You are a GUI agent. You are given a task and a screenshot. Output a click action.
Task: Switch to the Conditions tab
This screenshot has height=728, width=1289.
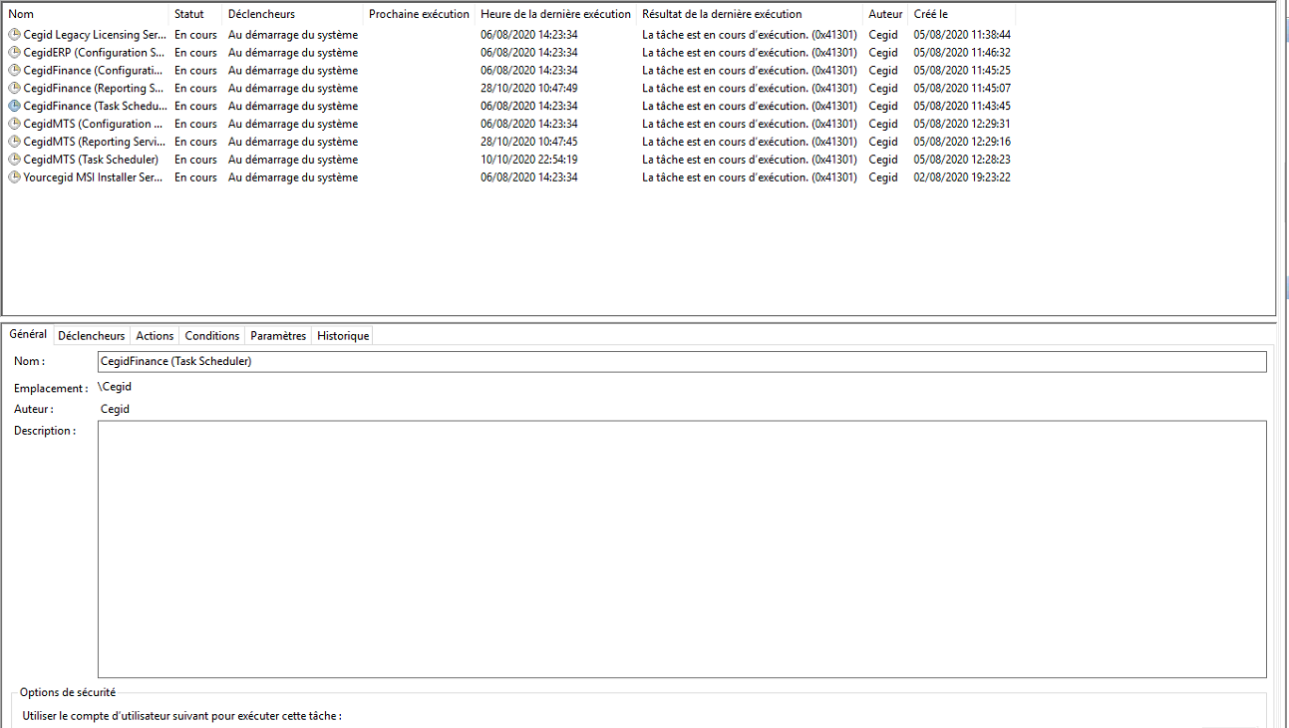[x=212, y=336]
